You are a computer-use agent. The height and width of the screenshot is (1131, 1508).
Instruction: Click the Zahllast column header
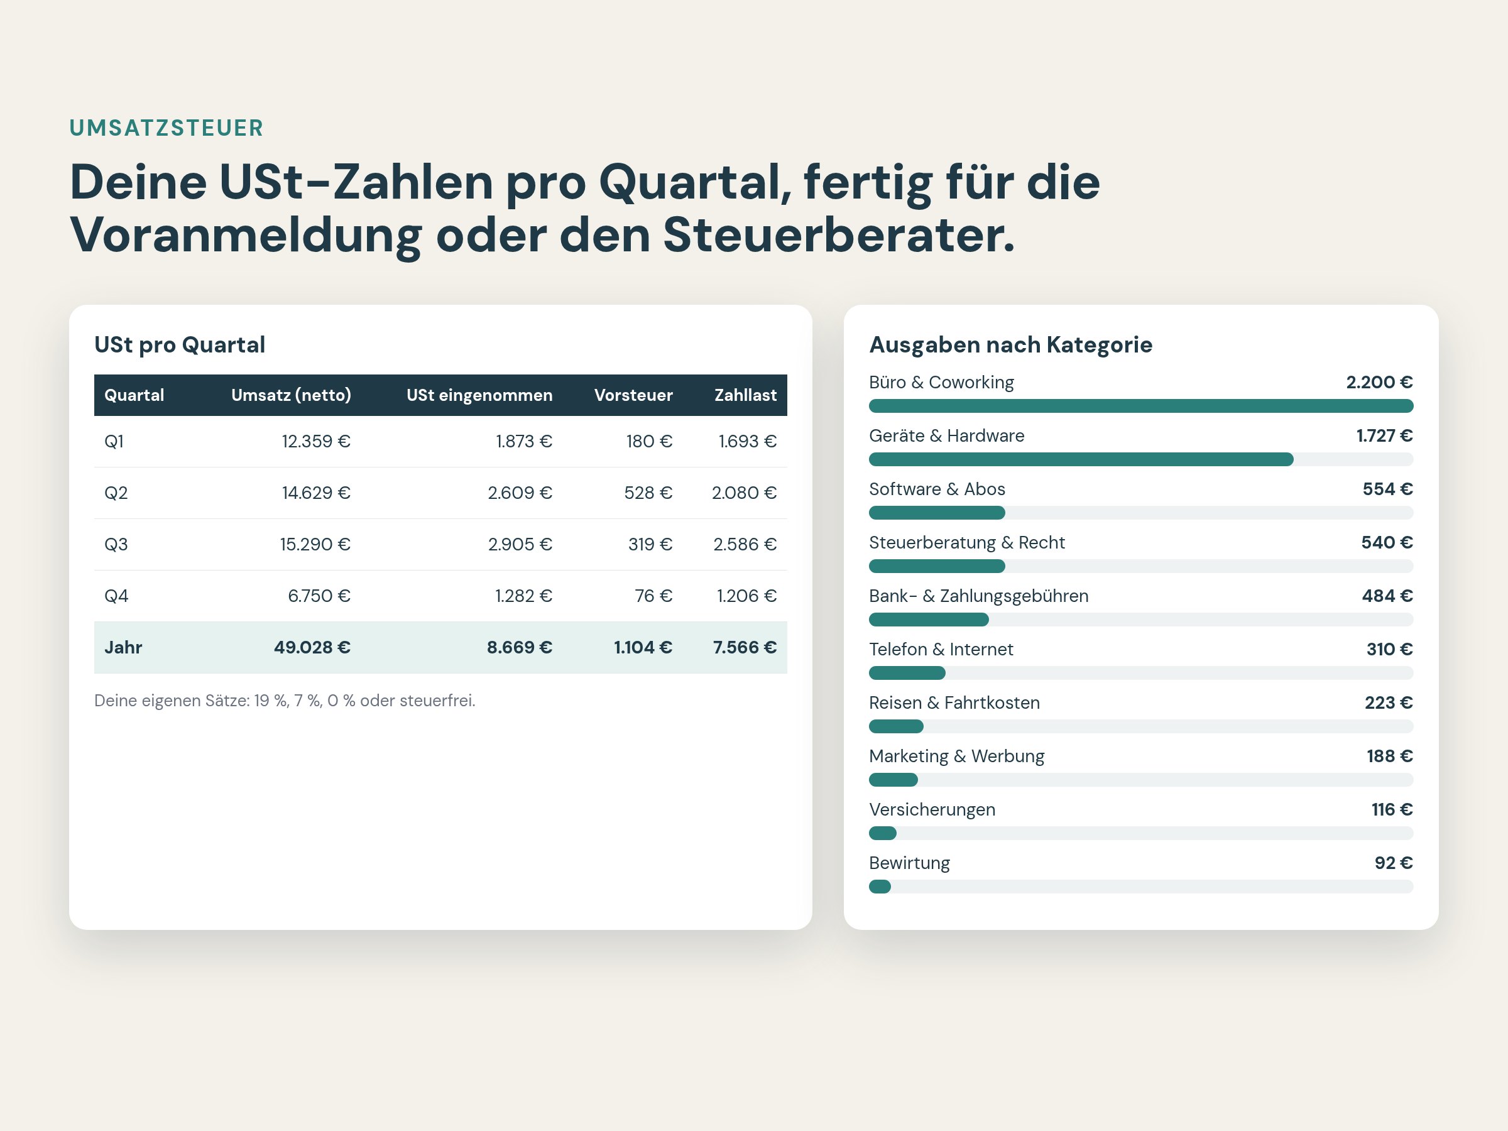[x=745, y=395]
